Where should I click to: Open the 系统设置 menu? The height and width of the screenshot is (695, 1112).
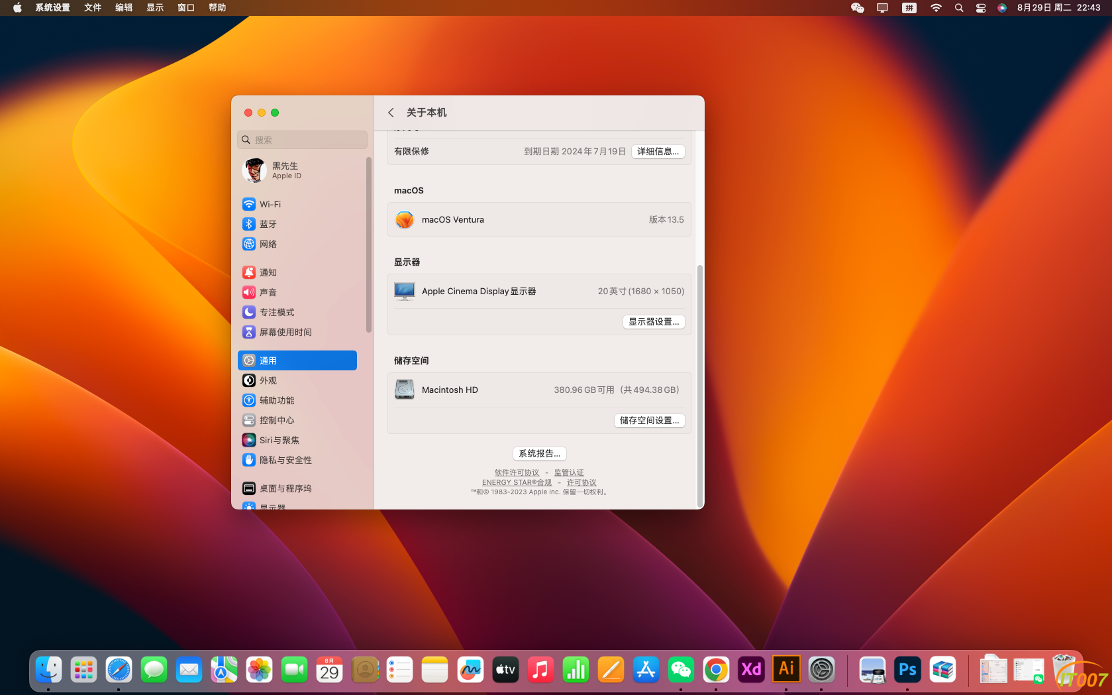[53, 8]
